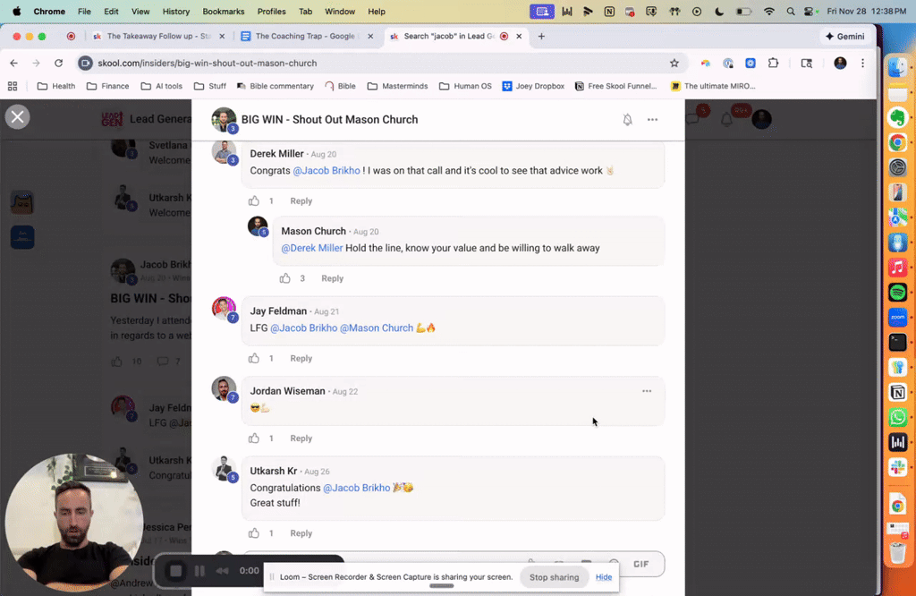Click the skool.com address bar
The height and width of the screenshot is (596, 916).
point(374,64)
